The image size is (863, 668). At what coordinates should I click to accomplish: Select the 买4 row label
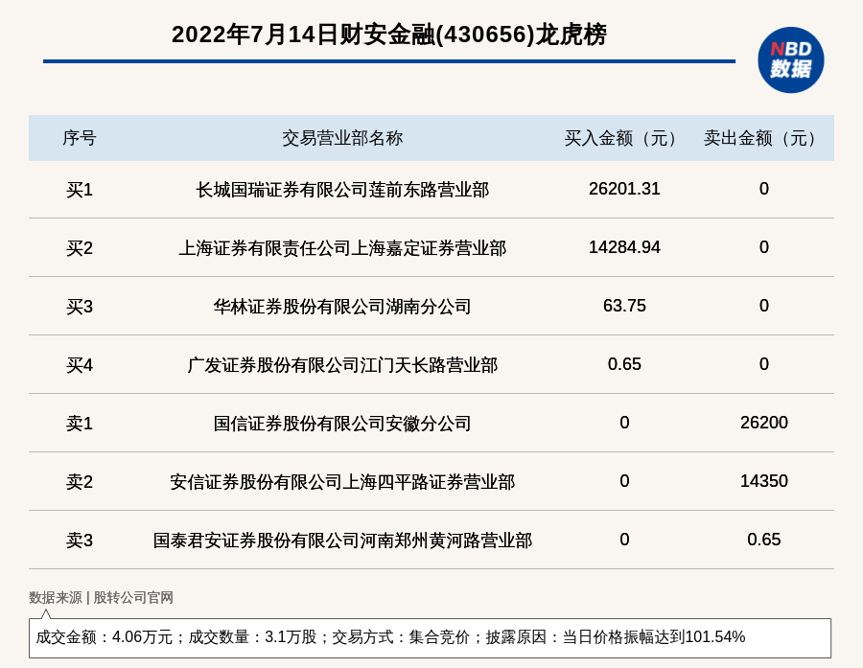pyautogui.click(x=80, y=365)
